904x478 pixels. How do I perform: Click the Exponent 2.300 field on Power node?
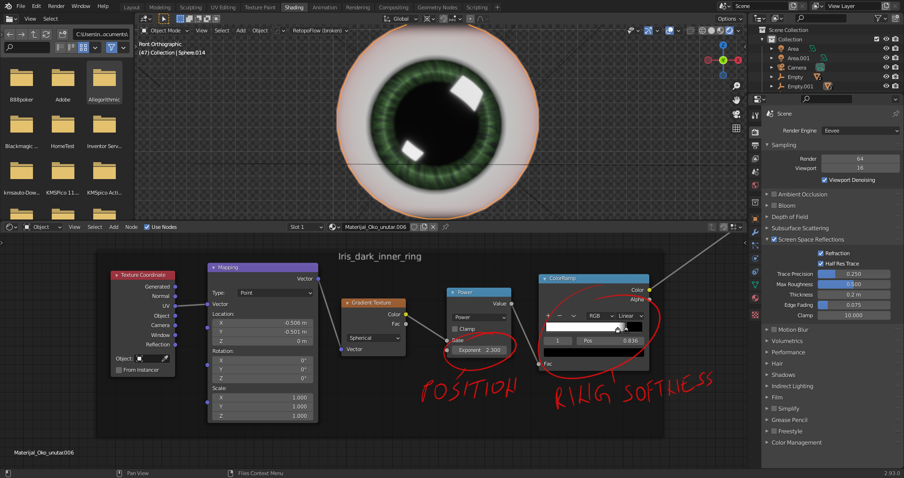pyautogui.click(x=479, y=350)
